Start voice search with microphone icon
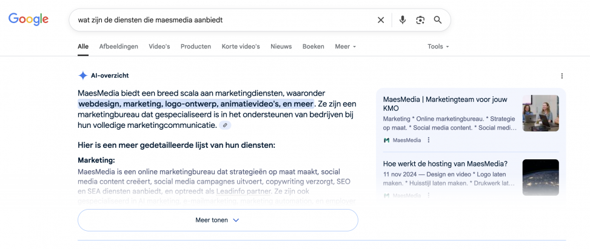Image resolution: width=590 pixels, height=249 pixels. point(403,20)
